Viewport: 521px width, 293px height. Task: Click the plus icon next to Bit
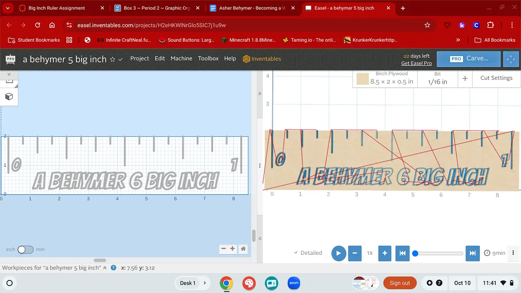(465, 79)
